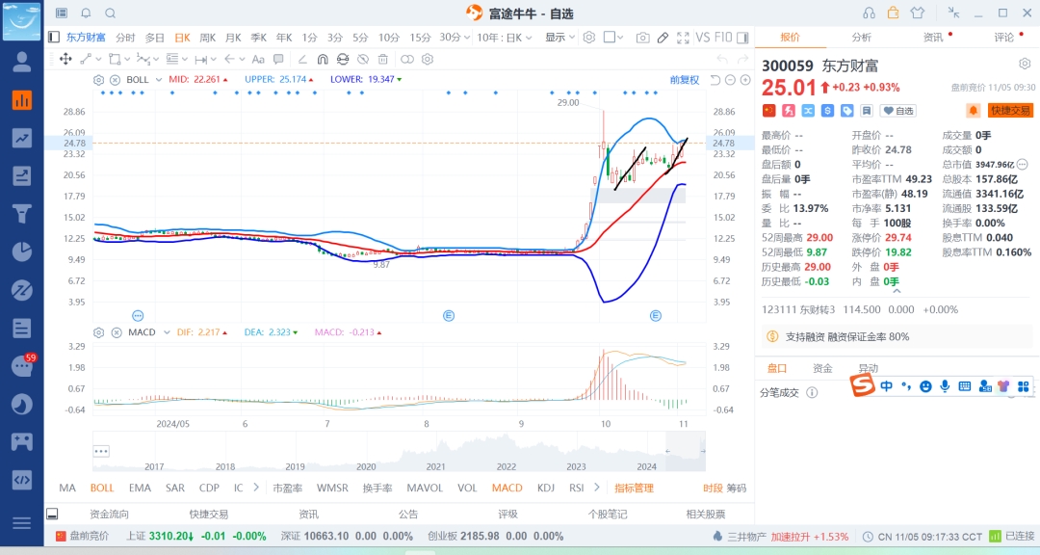Toggle 自选 watchlist heart button
This screenshot has height=555, width=1040.
click(x=898, y=111)
